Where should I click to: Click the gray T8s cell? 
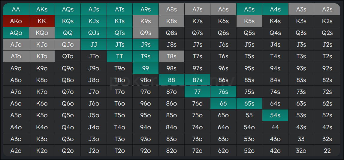(x=171, y=56)
